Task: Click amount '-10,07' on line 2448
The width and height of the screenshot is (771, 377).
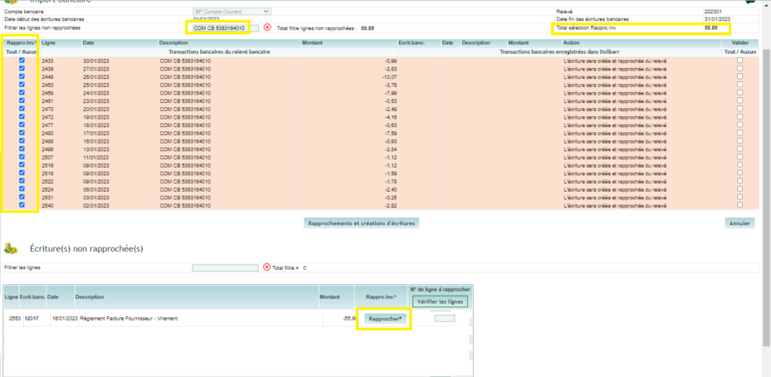Action: point(389,76)
